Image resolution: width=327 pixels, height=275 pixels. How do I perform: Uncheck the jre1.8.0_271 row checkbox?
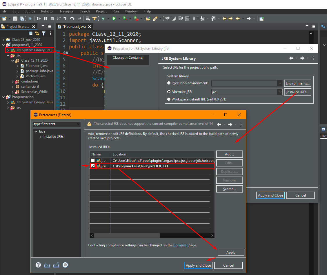pyautogui.click(x=93, y=166)
